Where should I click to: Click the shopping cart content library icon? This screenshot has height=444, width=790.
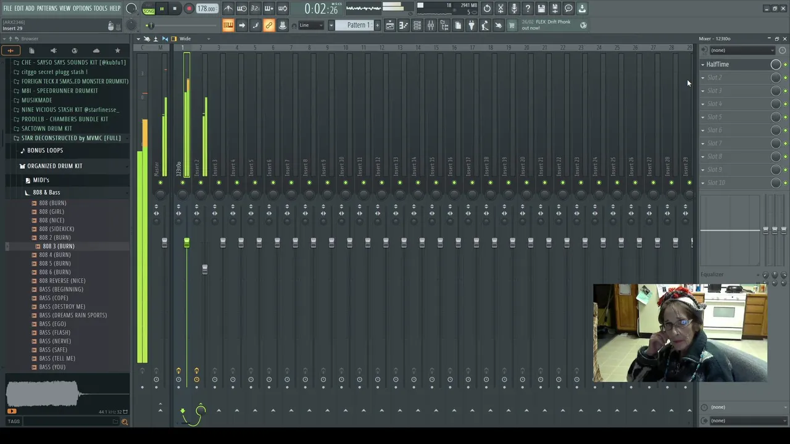pos(512,25)
